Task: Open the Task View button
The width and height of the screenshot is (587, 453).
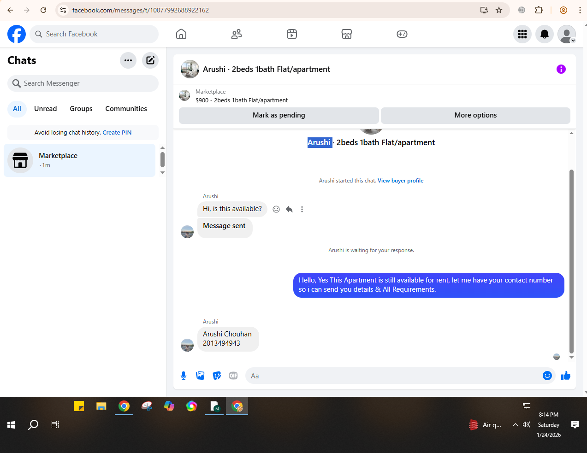Action: pyautogui.click(x=55, y=425)
